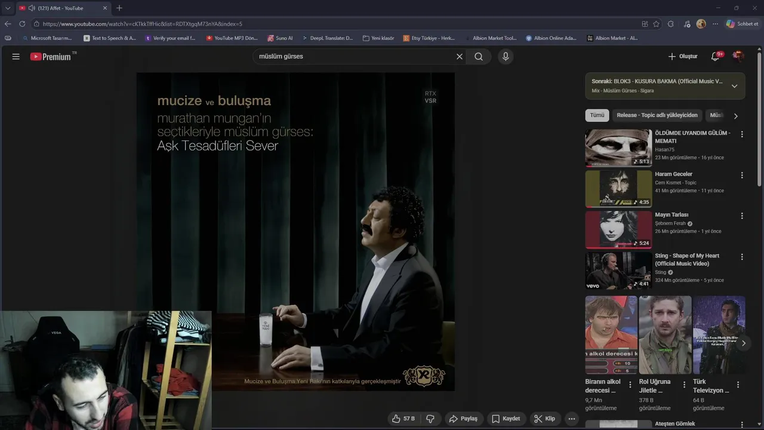
Task: Open Albion Online Ada bookmark
Action: pos(551,38)
